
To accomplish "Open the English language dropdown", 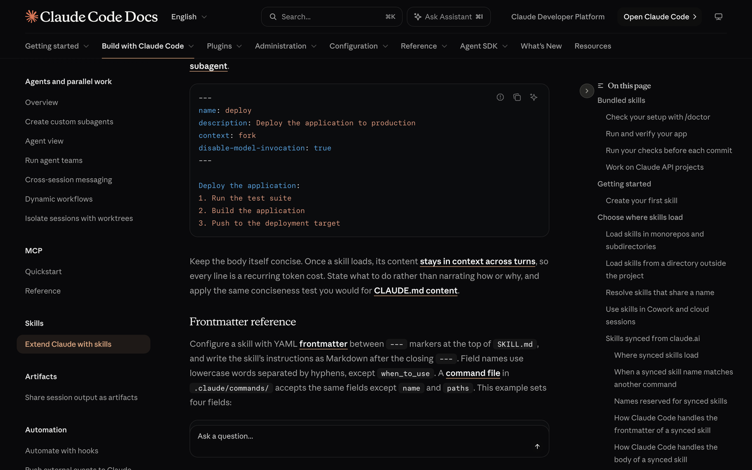I will point(189,17).
